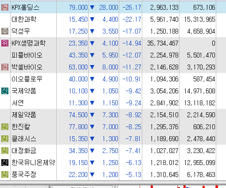Click price 22,200 for 풍국주정
226x188 pixels.
tap(78, 175)
